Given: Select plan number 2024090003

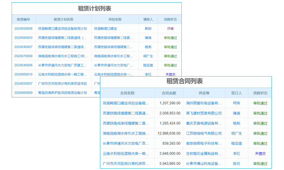Looking at the screenshot, I should pyautogui.click(x=24, y=38).
